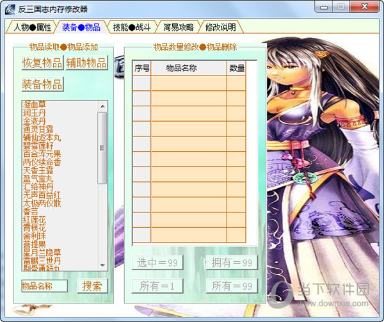Click the item list's scroll down arrow
The image size is (384, 322).
point(102,265)
